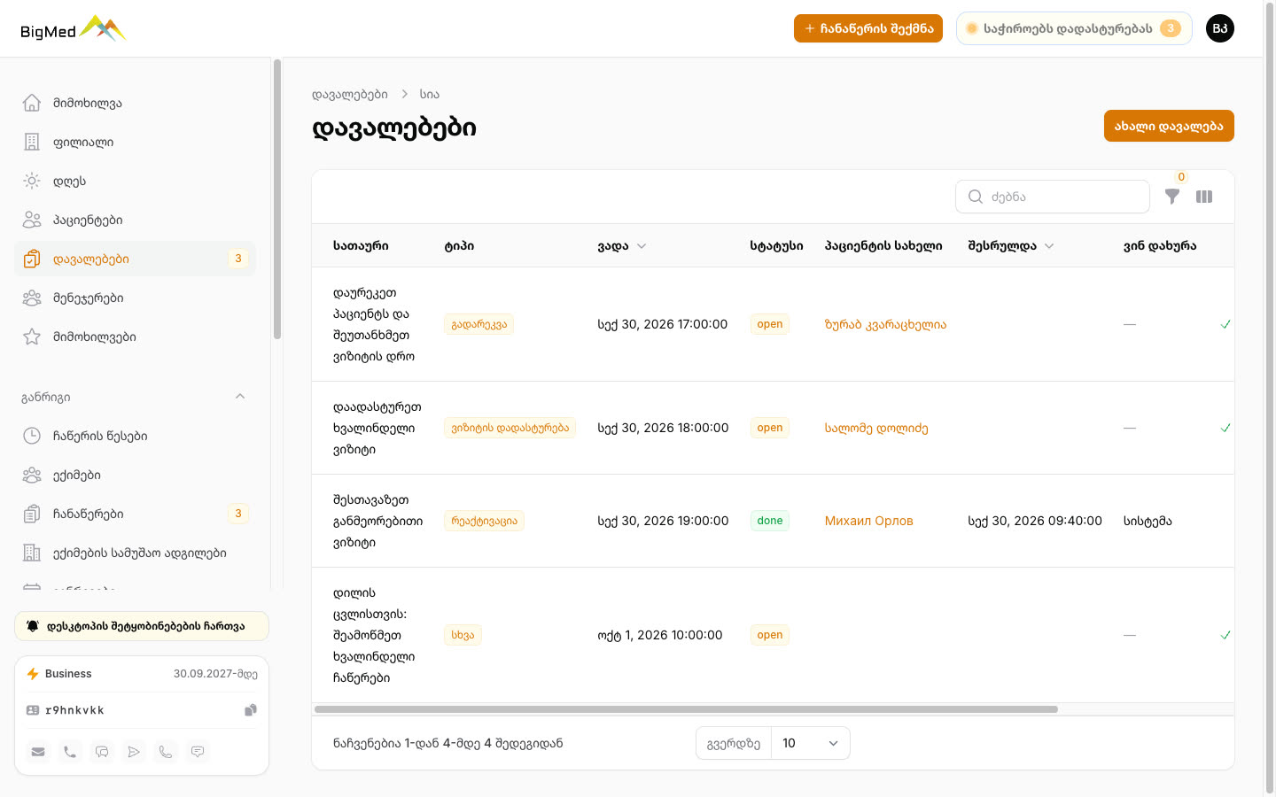Sort by the ვადა column arrow
This screenshot has width=1276, height=797.
pos(642,246)
